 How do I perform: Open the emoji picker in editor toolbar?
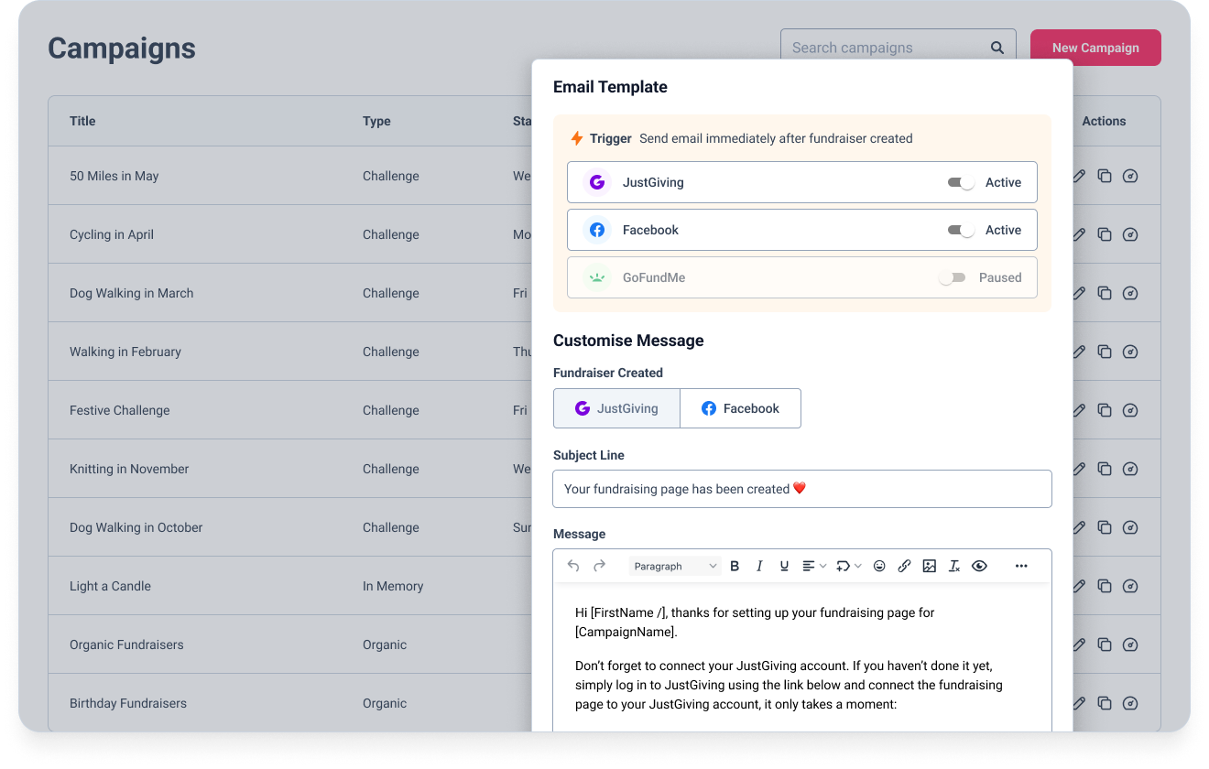tap(879, 566)
